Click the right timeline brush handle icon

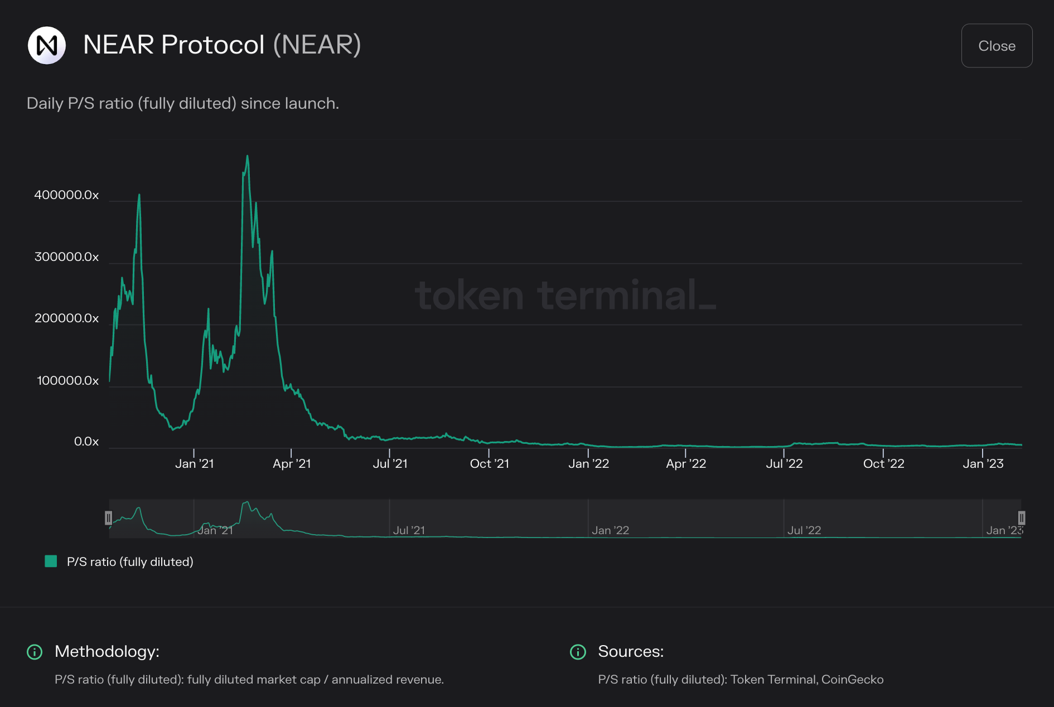(x=1021, y=519)
